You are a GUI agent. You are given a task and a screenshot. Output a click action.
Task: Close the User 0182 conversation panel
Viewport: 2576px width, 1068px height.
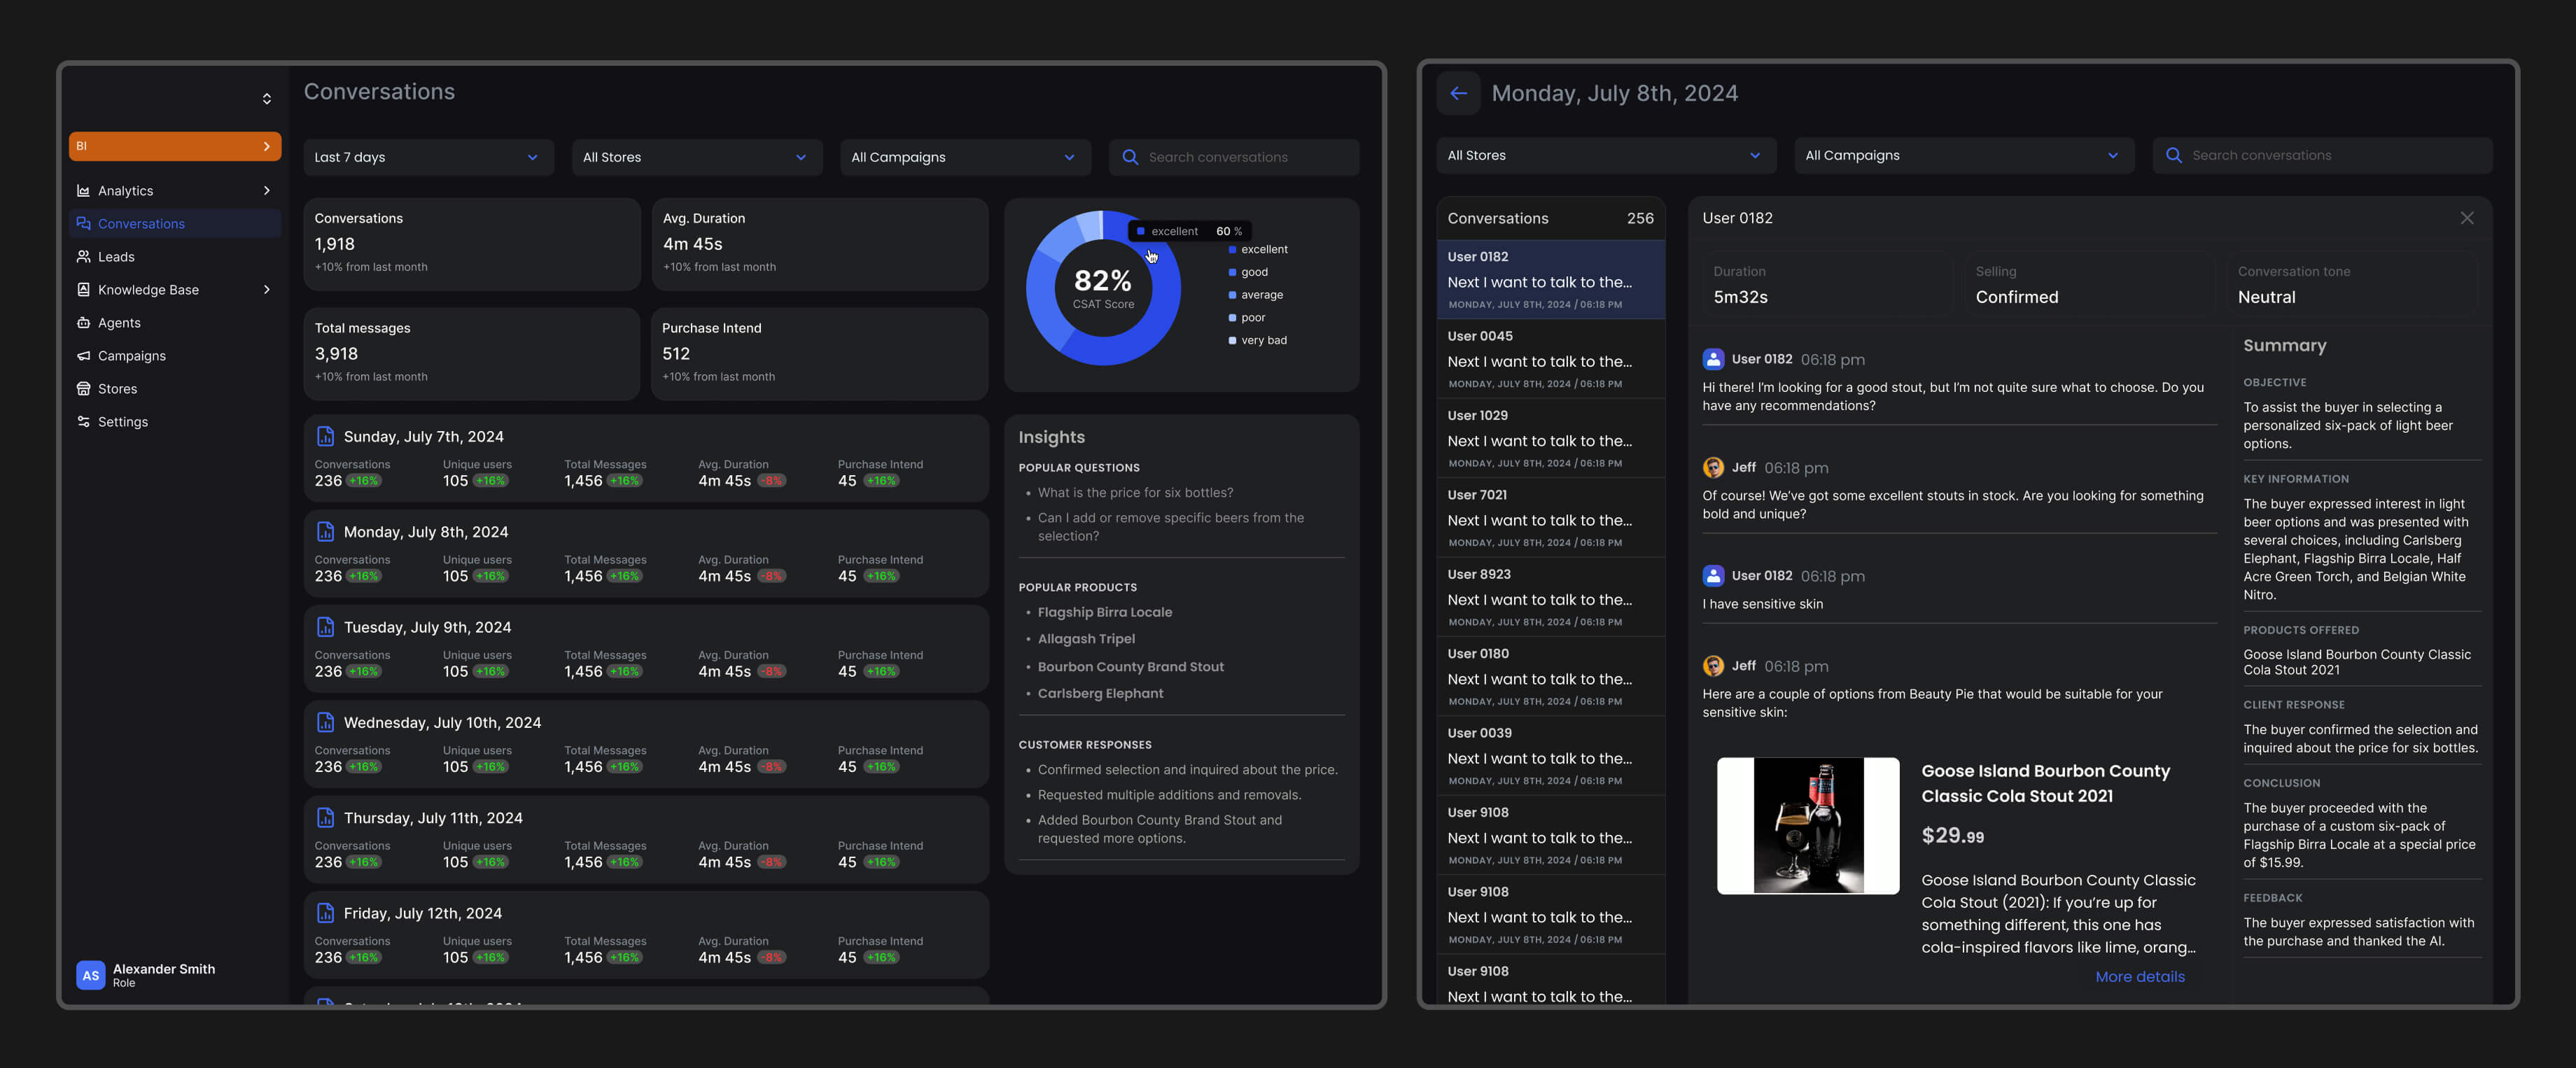(2466, 218)
